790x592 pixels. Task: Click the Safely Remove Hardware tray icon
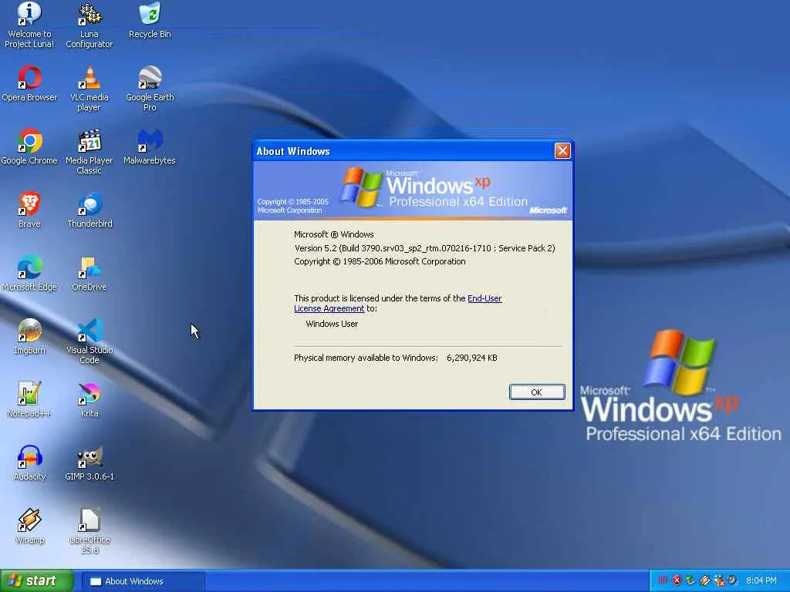pyautogui.click(x=690, y=581)
